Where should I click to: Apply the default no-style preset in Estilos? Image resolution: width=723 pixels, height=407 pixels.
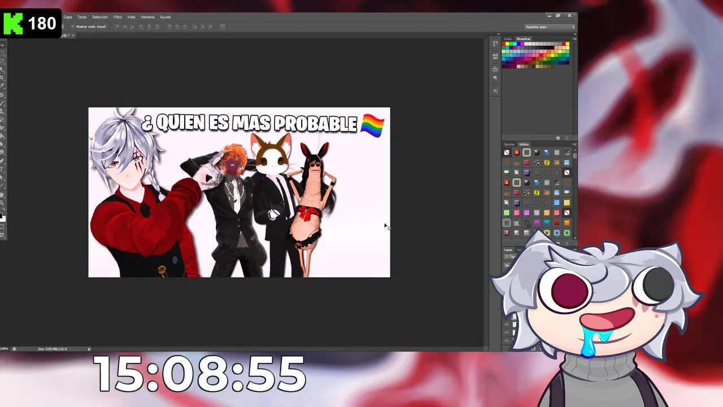coord(507,153)
